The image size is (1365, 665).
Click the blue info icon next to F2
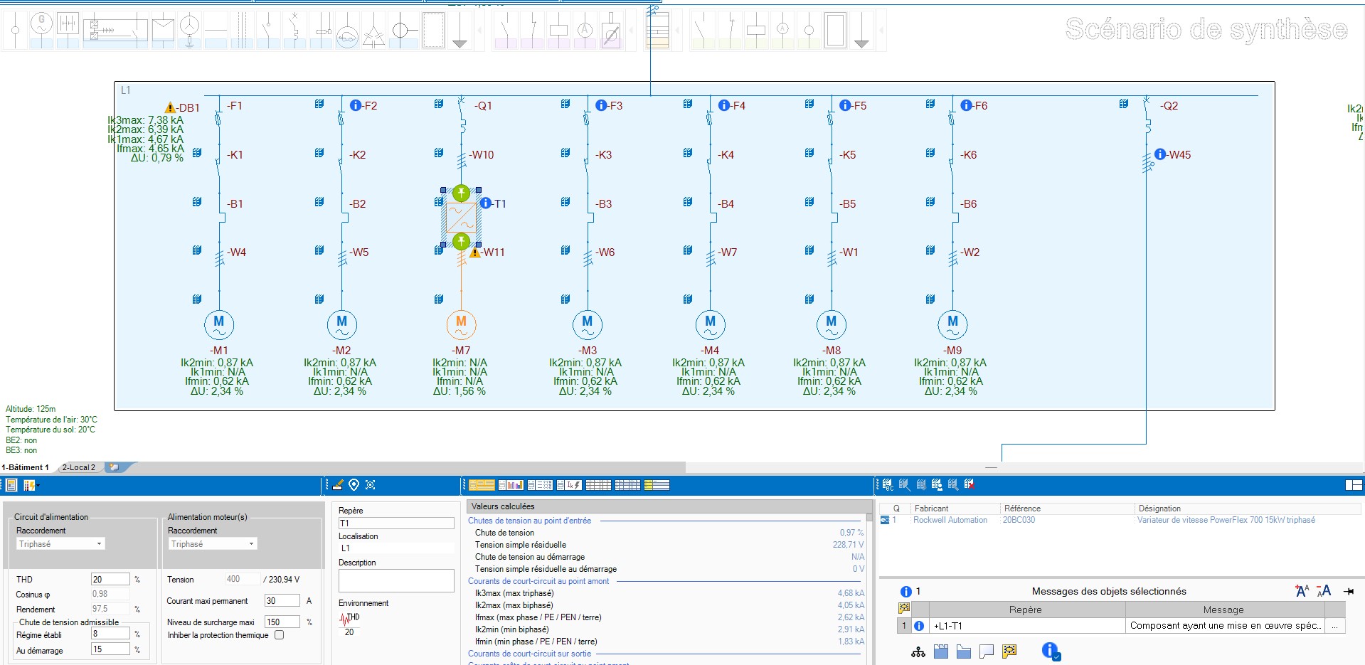356,105
